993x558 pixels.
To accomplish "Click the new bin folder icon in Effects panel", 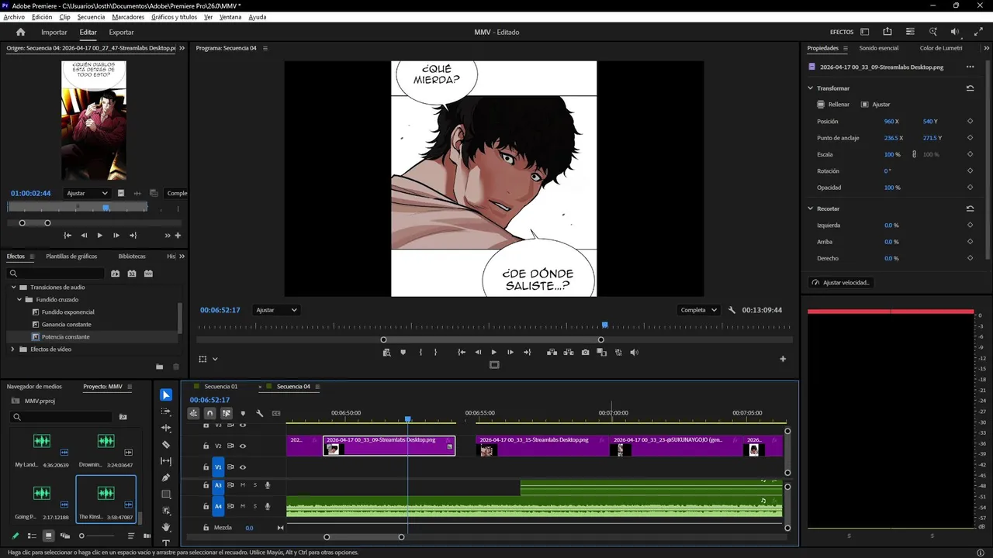I will [x=159, y=367].
